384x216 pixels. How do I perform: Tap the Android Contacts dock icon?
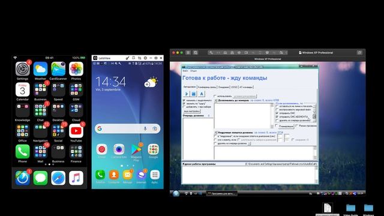pos(113,175)
